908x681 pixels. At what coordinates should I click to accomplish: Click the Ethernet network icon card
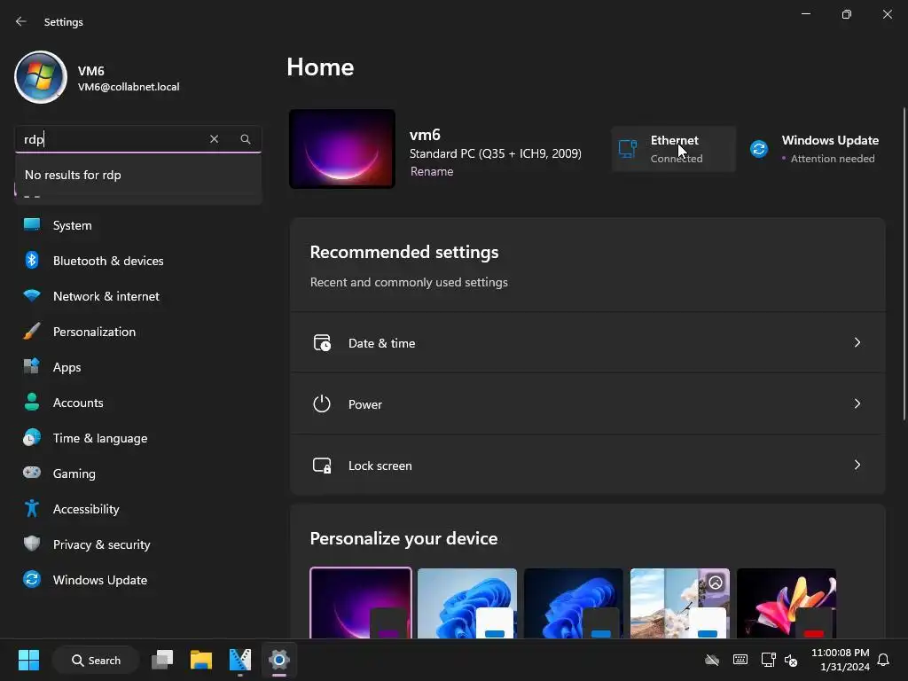click(628, 149)
